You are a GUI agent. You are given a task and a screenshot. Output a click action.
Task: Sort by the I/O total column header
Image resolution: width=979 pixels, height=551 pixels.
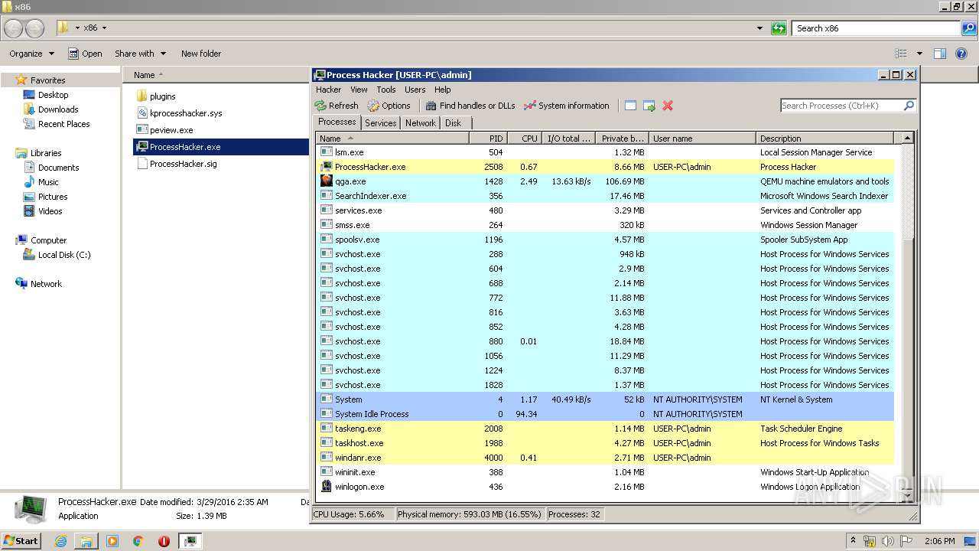(569, 139)
